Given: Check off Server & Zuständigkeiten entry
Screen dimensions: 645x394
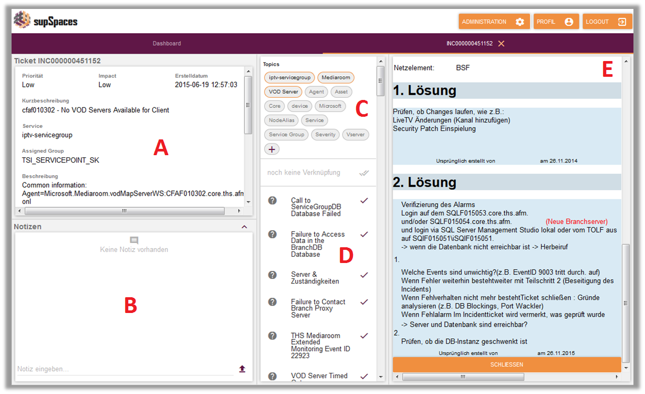Looking at the screenshot, I should (364, 275).
